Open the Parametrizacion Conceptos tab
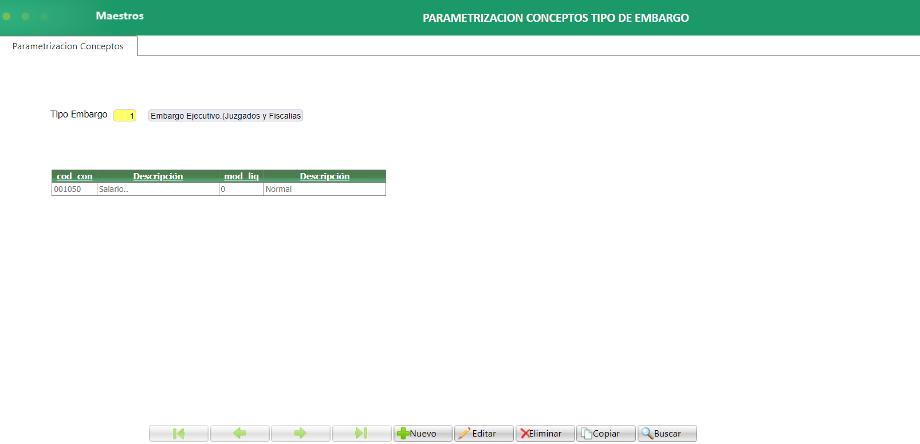 pos(68,46)
